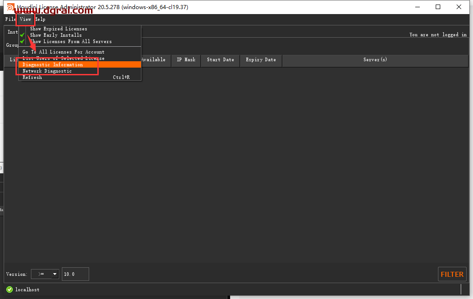Select List Users of Selected License
473x299 pixels.
pos(80,59)
